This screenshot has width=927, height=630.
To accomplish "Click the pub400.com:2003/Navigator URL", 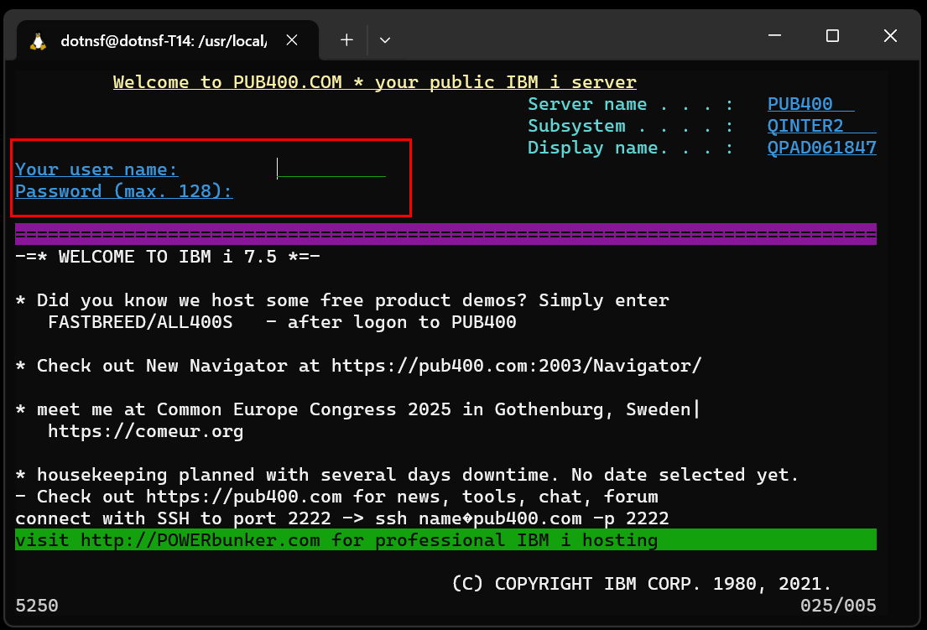I will 516,366.
